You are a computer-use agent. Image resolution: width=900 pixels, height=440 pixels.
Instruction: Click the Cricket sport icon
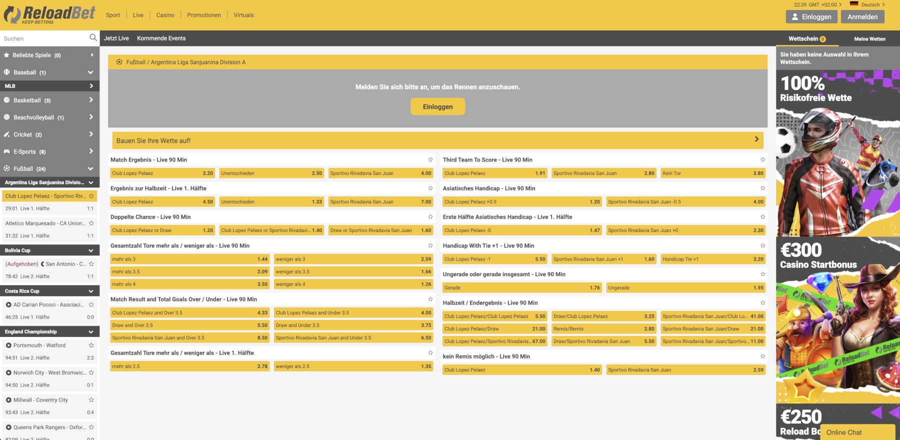tap(6, 134)
